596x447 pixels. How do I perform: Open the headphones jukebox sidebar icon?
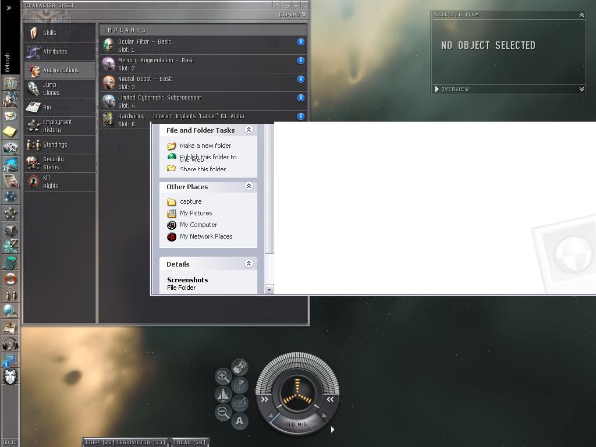tap(10, 343)
